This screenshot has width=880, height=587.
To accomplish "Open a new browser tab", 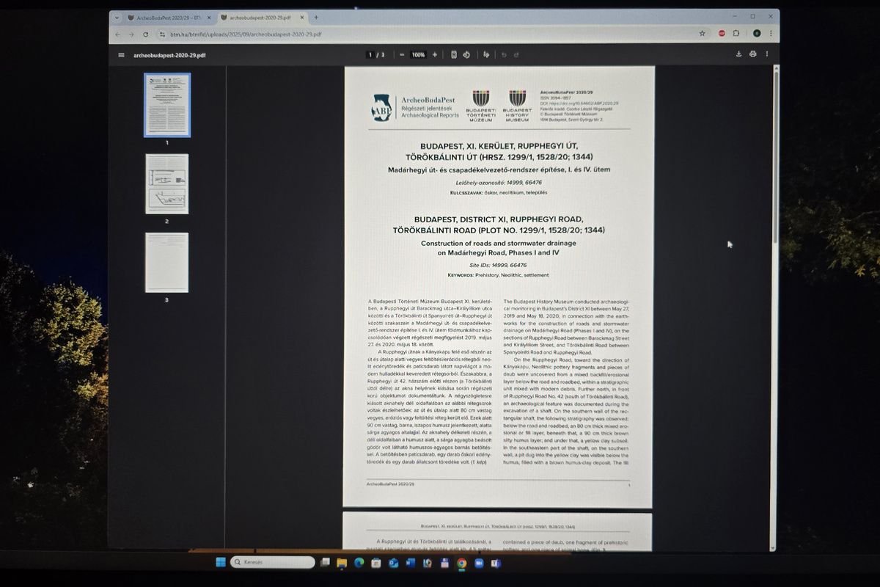I will point(316,17).
